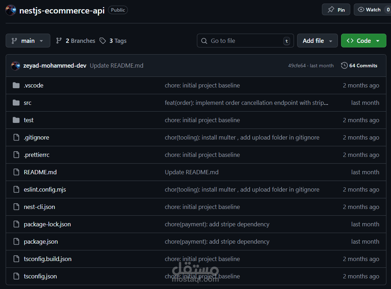
Task: Click '2 months ago' in the test row
Action: coord(361,120)
